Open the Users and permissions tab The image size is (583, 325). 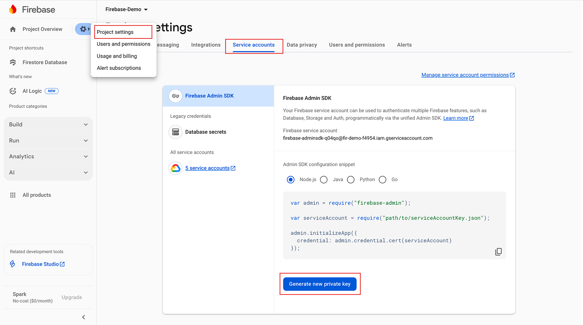[x=357, y=45]
